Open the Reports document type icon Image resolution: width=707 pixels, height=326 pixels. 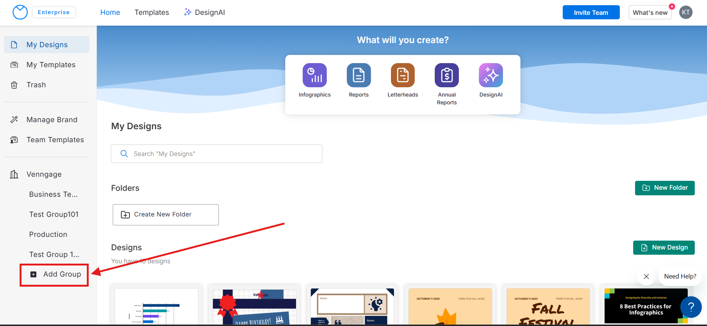click(358, 75)
